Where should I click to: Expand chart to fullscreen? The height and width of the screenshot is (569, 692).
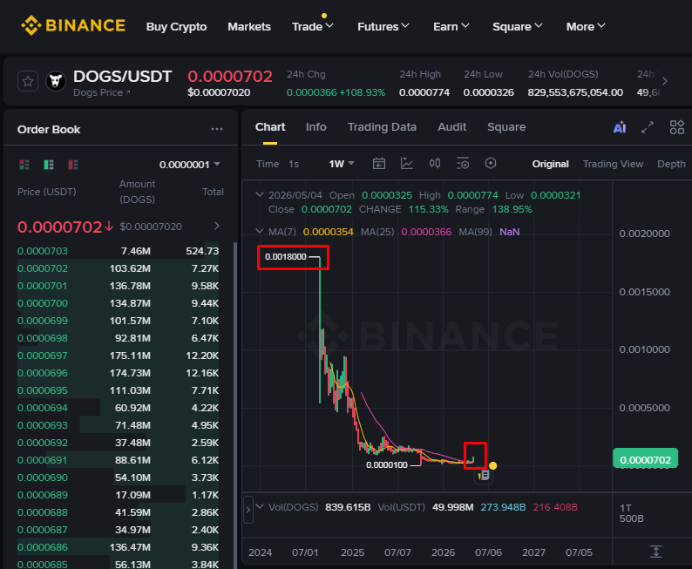[648, 127]
